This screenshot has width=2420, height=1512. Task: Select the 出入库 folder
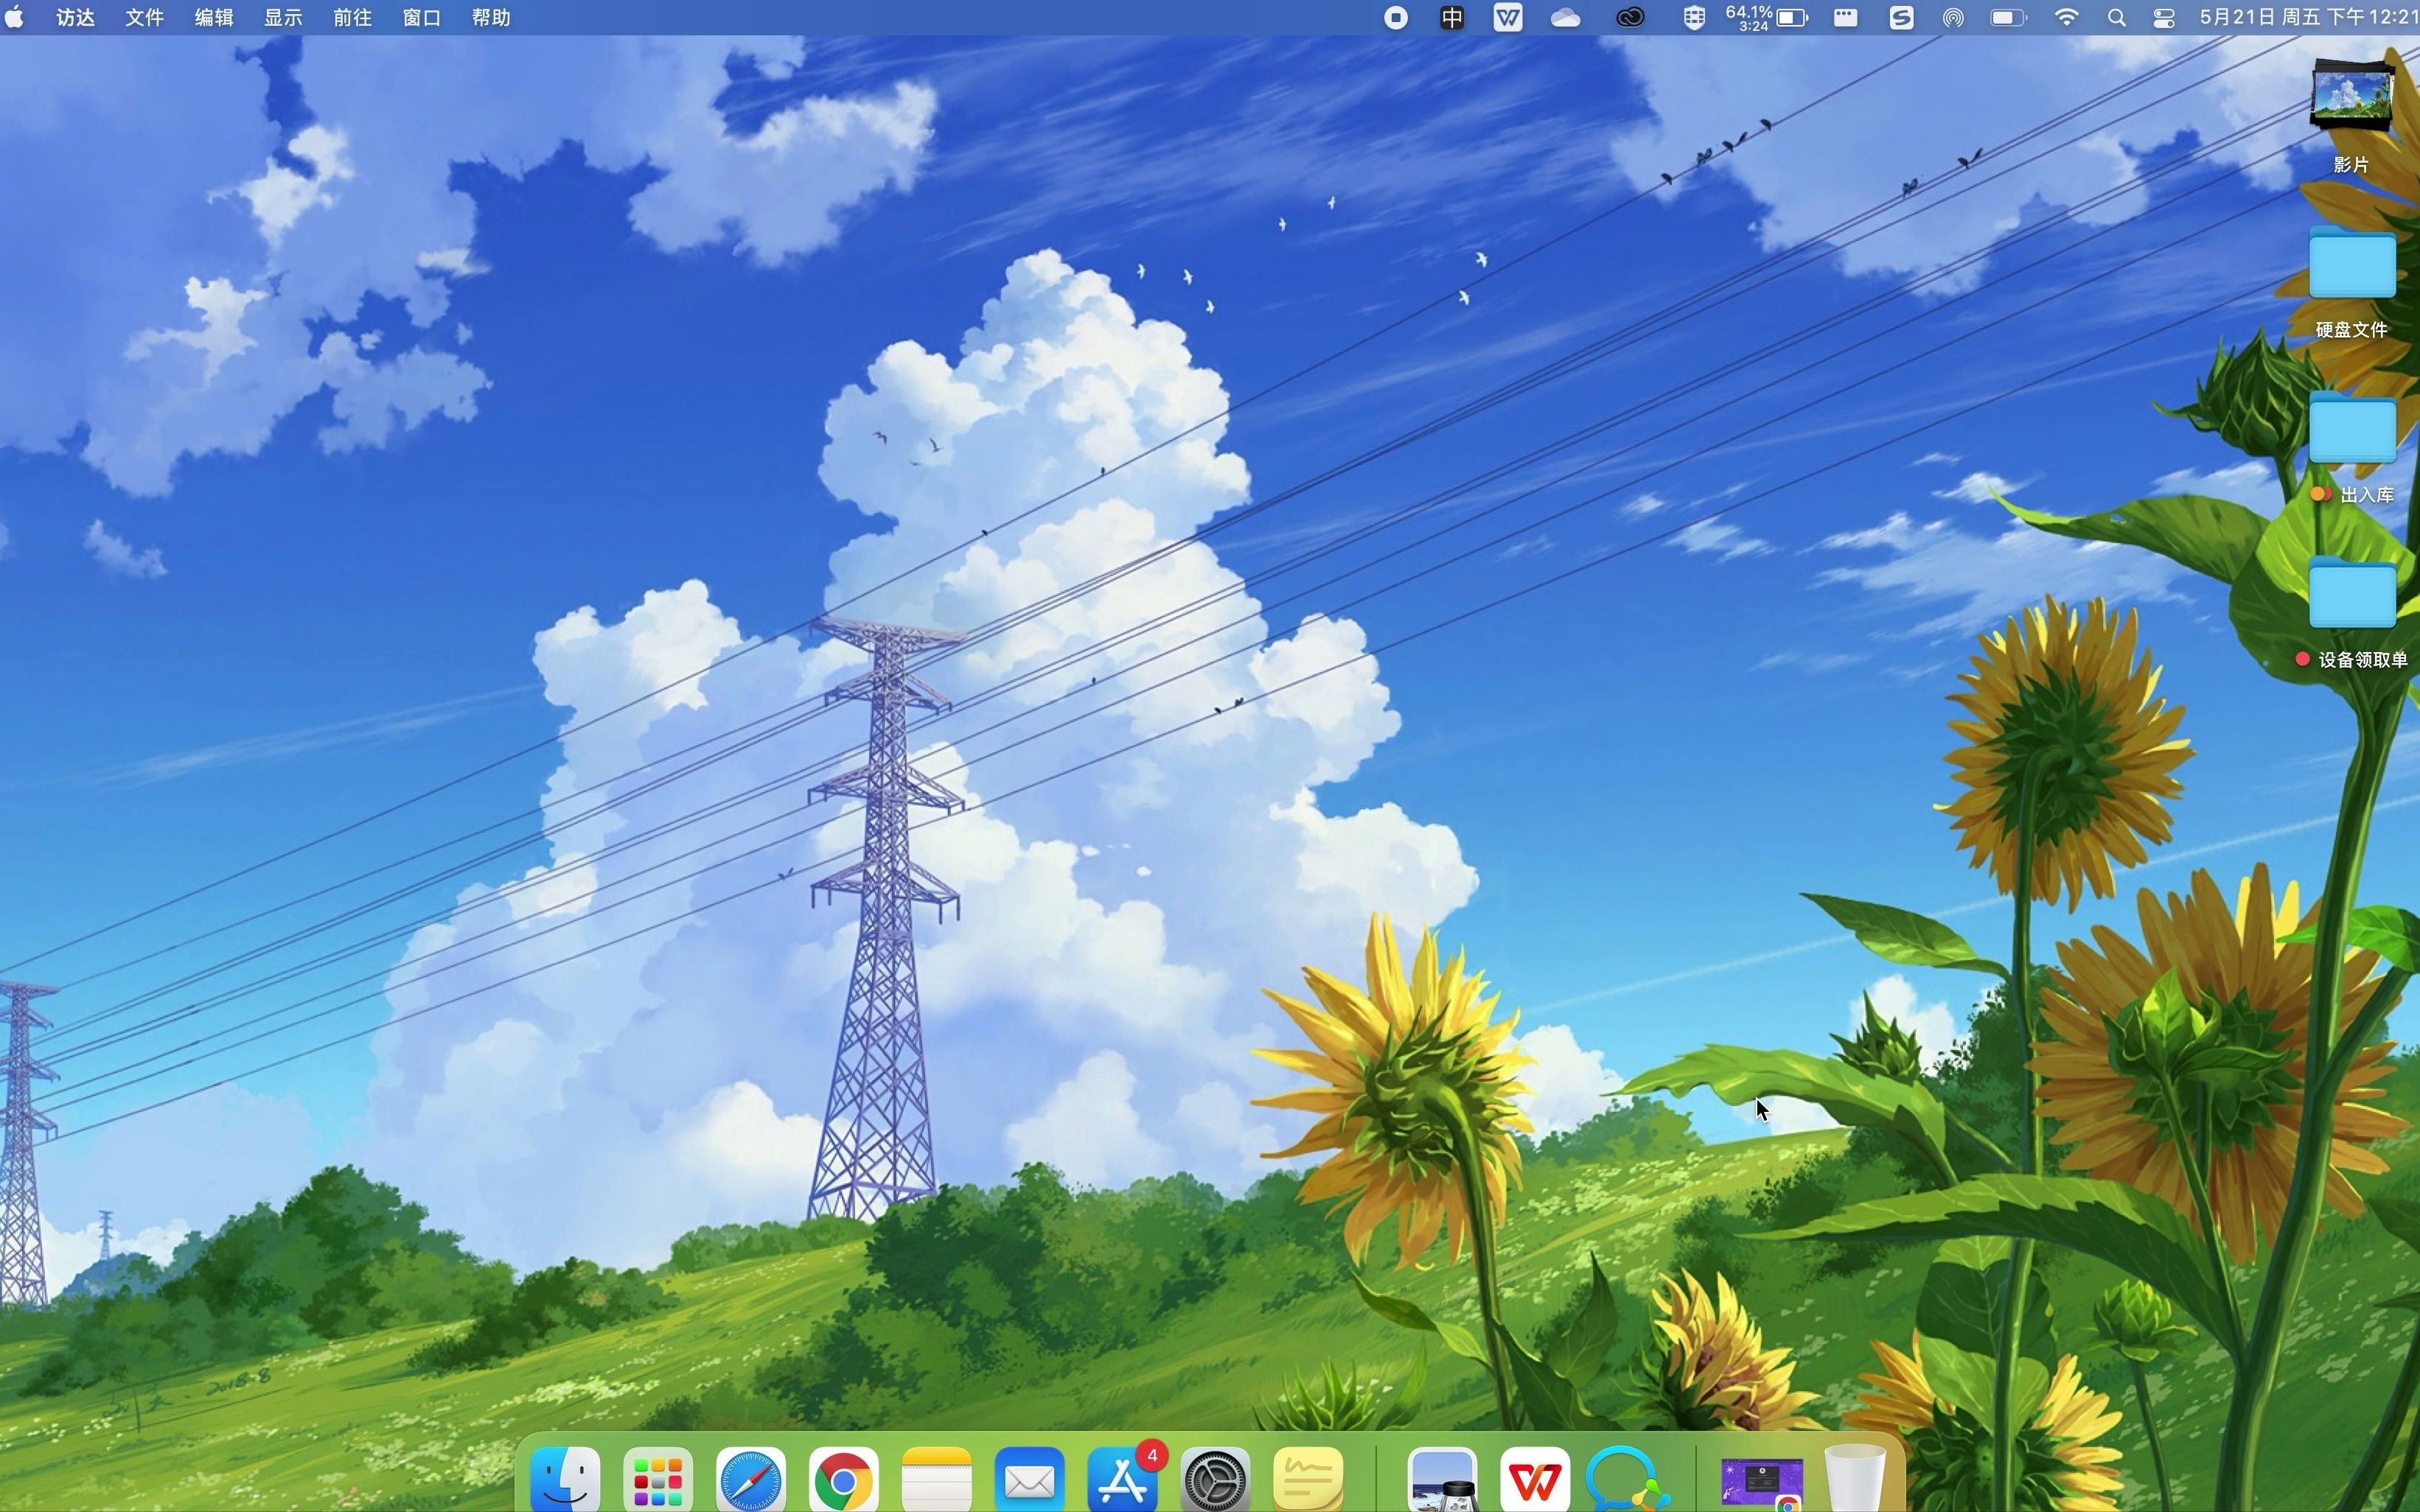[2352, 448]
